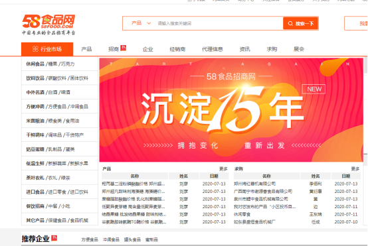368x246 pixels.
Task: Open 求购 row 泉州市鲤中食品机械有限公司
Action: [x=261, y=199]
